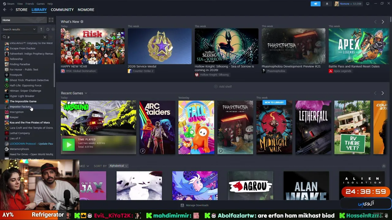
Task: Open advanced filter options beside search
Action: (51, 37)
